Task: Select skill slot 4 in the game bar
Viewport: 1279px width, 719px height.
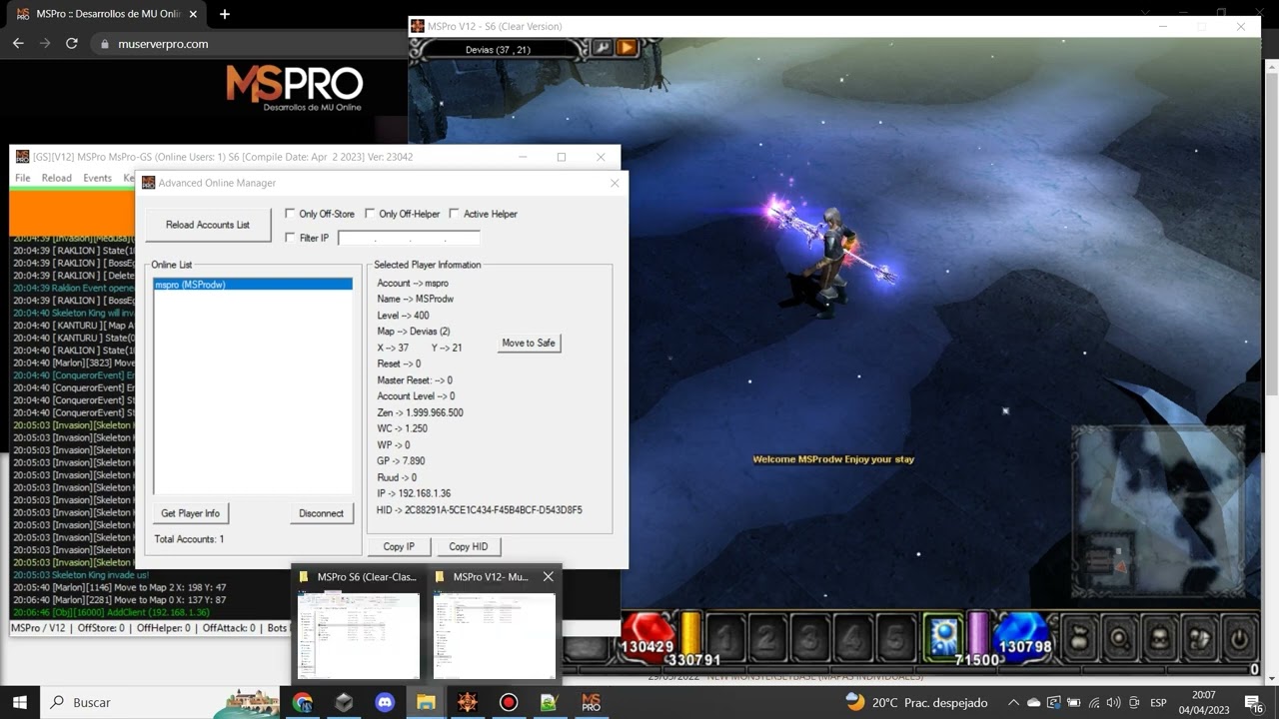Action: 854,638
